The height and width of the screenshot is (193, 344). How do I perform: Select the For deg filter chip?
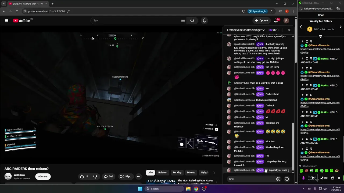177,173
